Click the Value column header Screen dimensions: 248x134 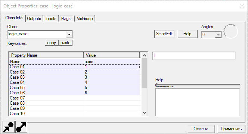click(x=112, y=55)
